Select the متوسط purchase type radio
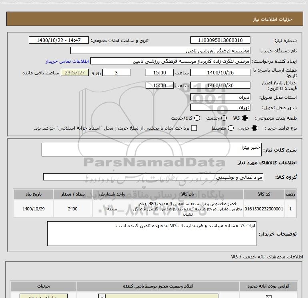 (231, 128)
